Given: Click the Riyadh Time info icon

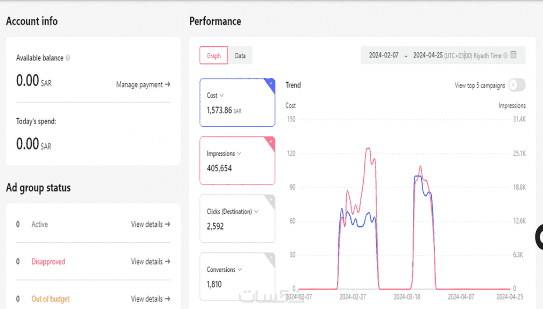Looking at the screenshot, I should (x=505, y=56).
